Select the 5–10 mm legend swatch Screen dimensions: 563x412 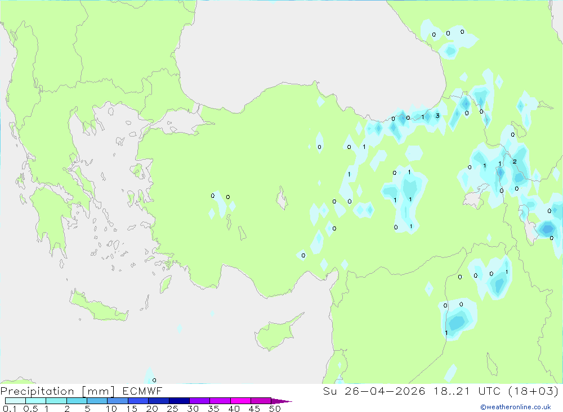point(97,401)
